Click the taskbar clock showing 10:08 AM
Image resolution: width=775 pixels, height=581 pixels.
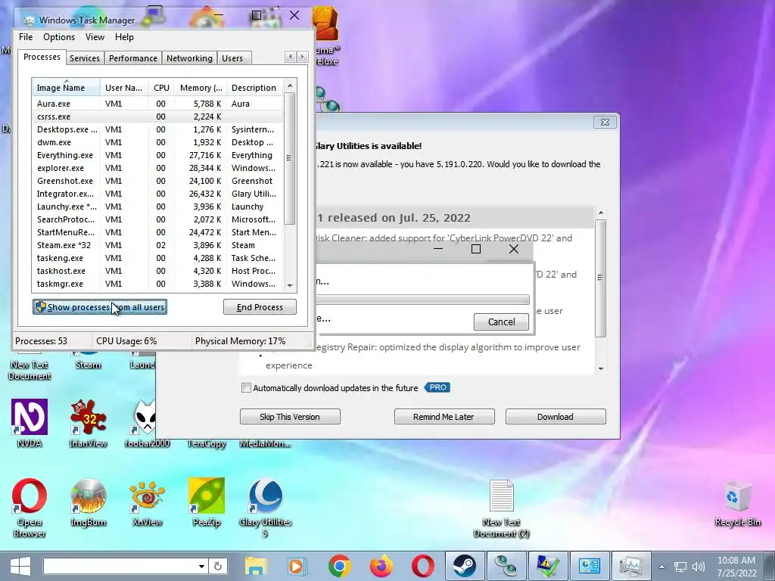point(736,566)
